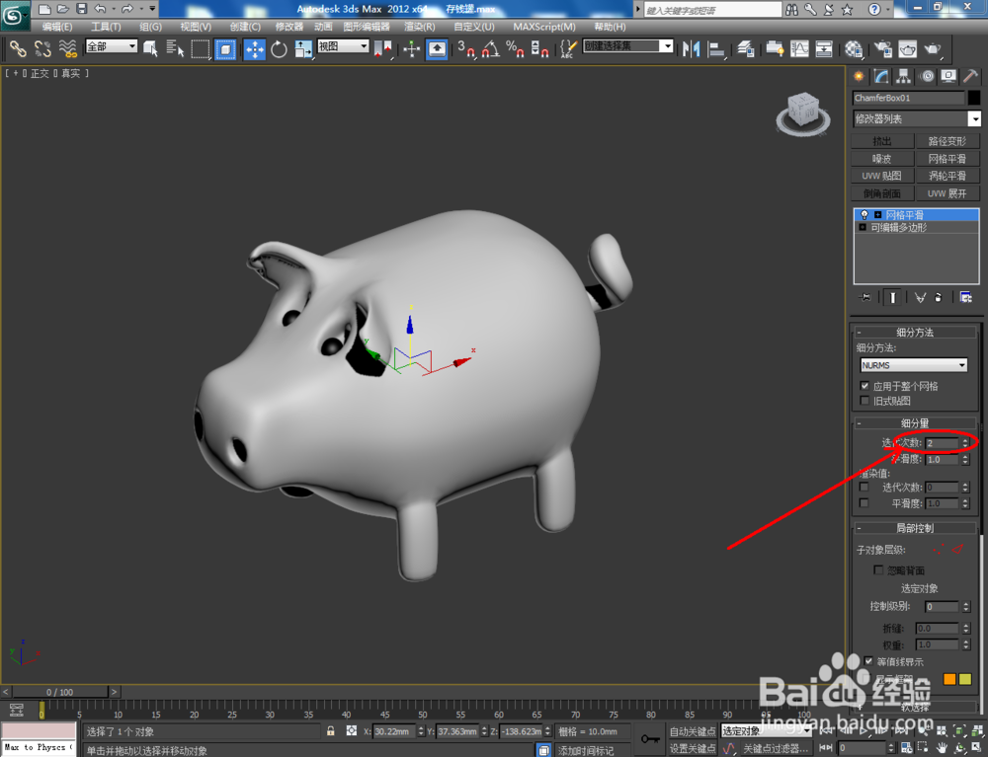988x757 pixels.
Task: Click the Mirror tool icon
Action: (x=692, y=48)
